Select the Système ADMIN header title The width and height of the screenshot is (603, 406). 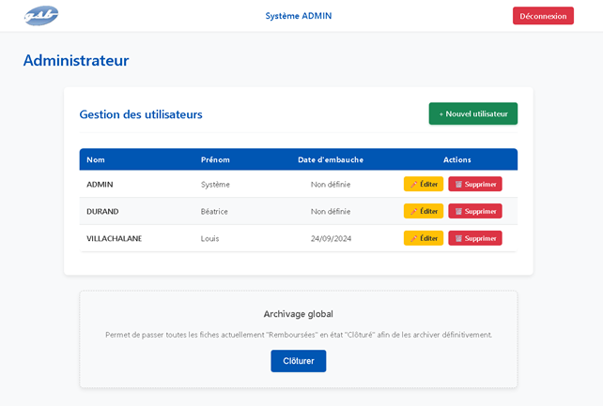pyautogui.click(x=298, y=16)
